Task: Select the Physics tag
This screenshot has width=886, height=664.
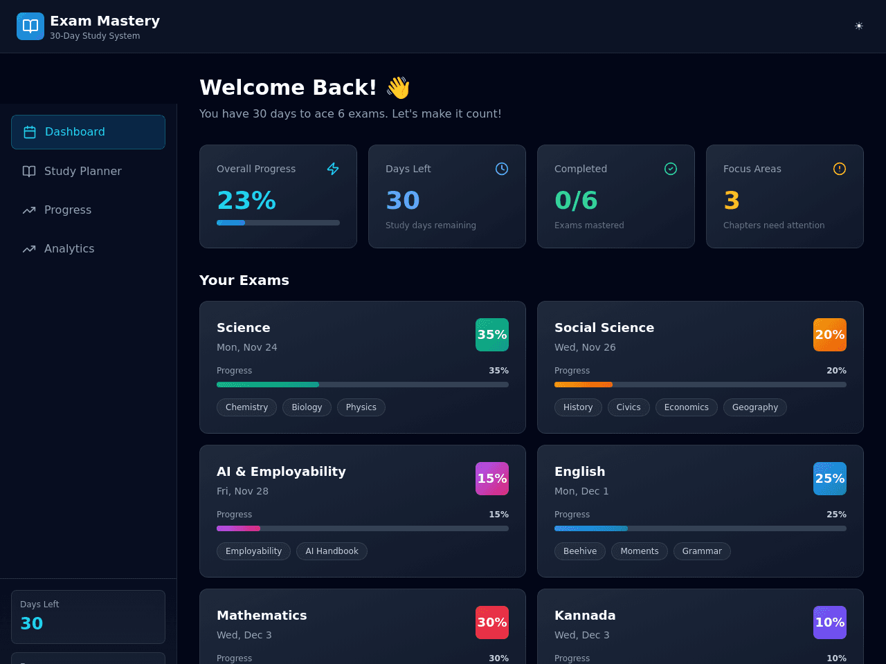Action: (361, 407)
